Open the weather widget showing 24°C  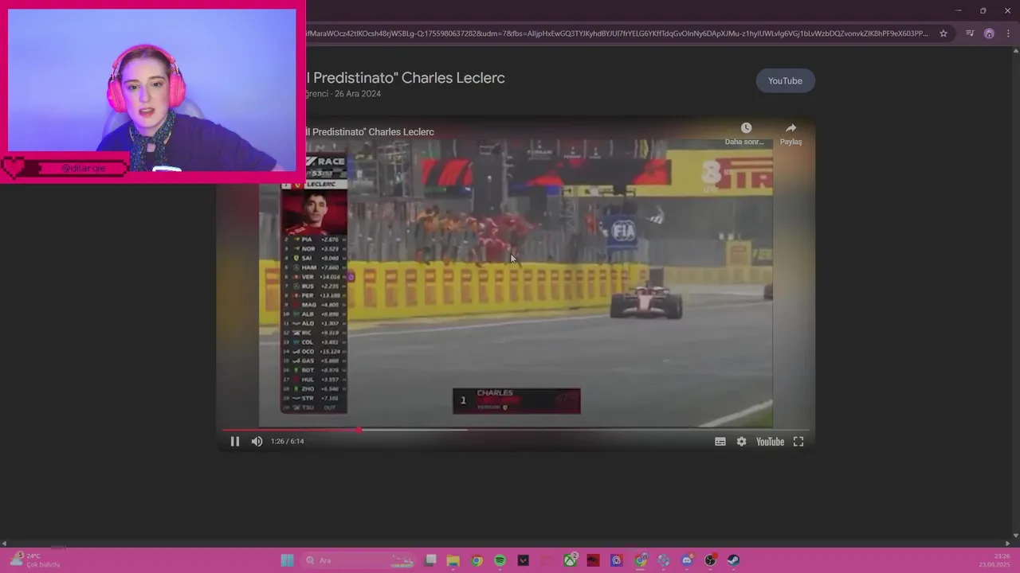click(x=35, y=560)
